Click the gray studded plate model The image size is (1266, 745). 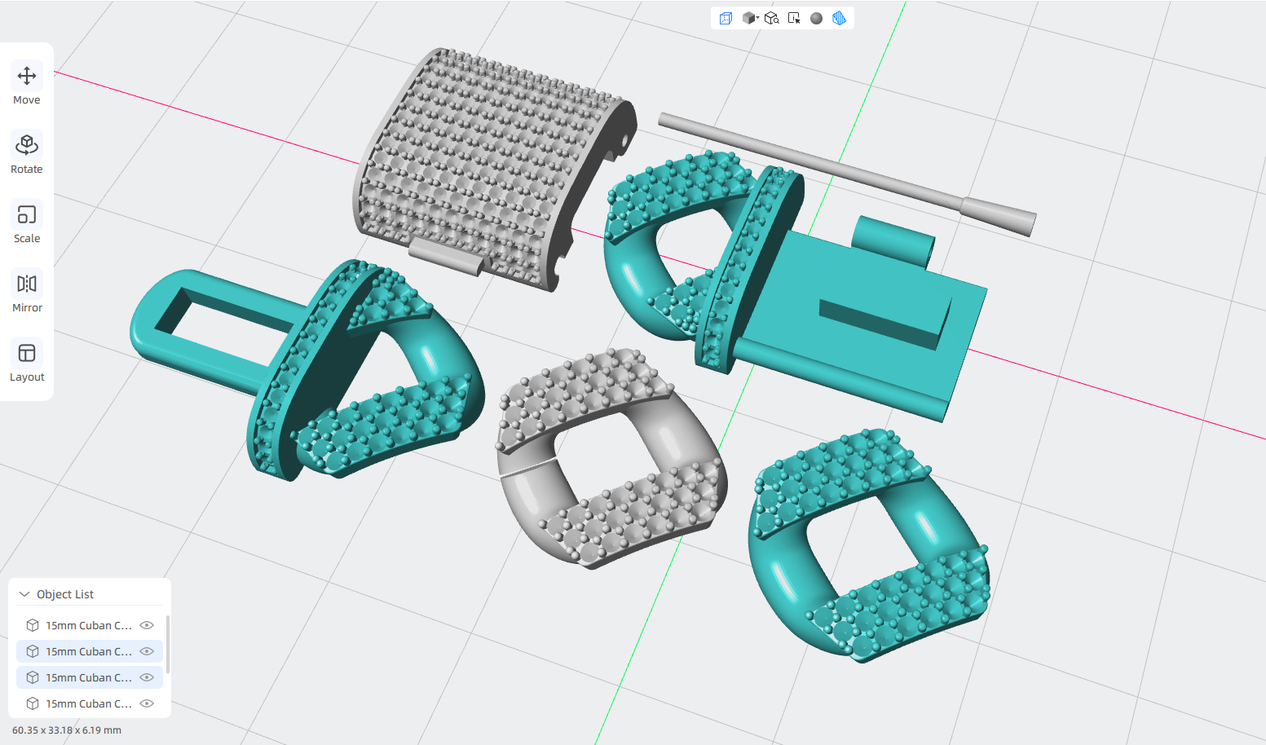(489, 167)
